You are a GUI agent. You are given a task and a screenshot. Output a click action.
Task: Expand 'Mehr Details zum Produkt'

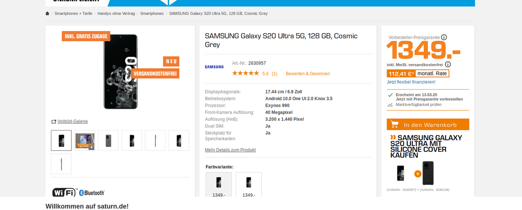click(x=230, y=150)
